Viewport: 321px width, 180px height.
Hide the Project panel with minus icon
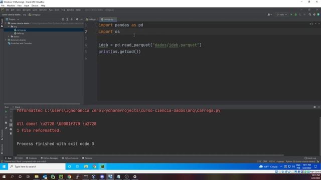click(81, 19)
